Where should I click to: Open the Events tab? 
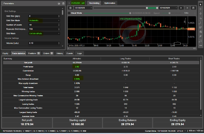click(x=70, y=53)
